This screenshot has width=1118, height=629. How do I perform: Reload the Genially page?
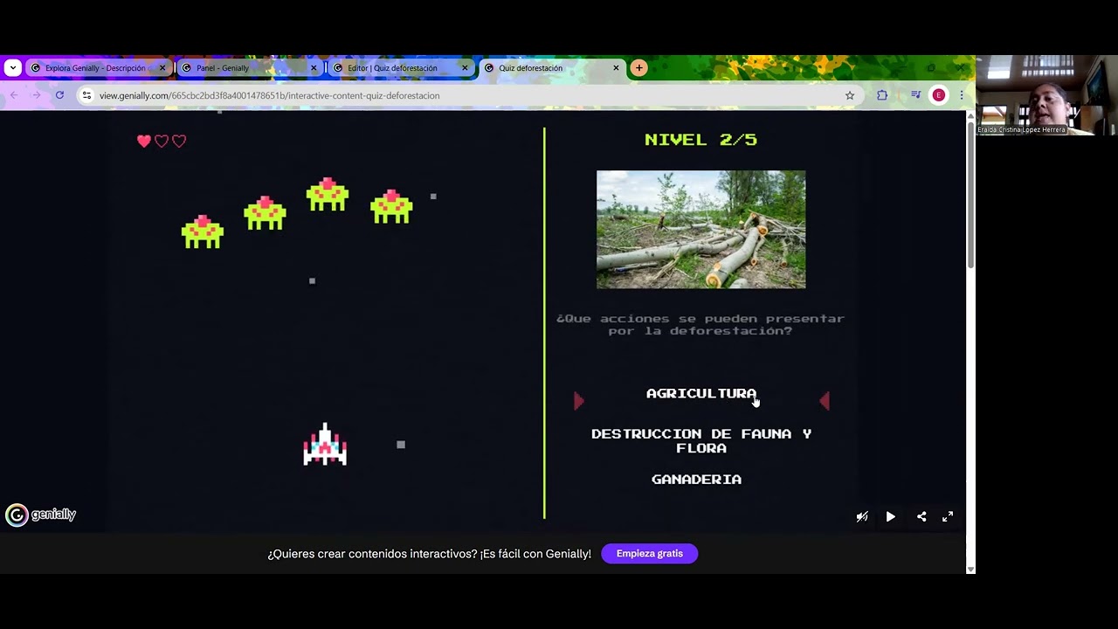click(x=59, y=95)
